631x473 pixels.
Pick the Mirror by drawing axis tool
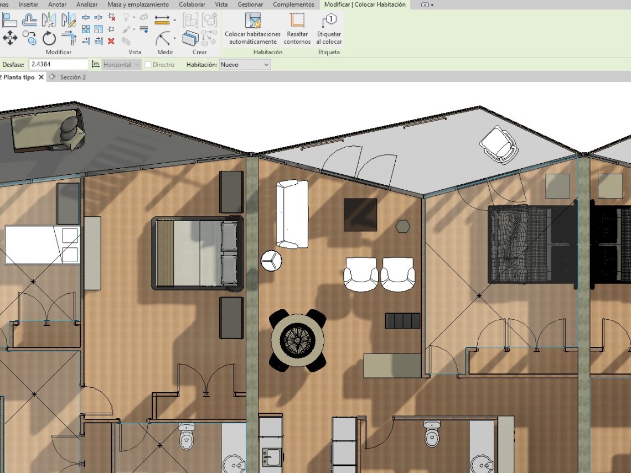(69, 21)
